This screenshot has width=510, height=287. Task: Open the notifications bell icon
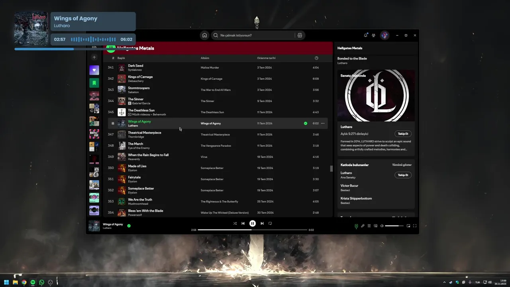[365, 35]
